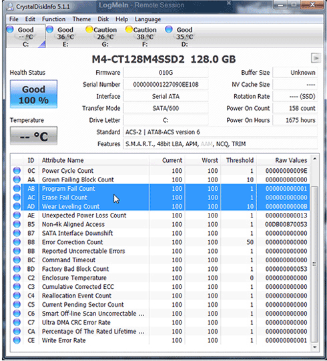This screenshot has height=361, width=327.
Task: Select the E: drive at 36 °C
Action: [65, 37]
